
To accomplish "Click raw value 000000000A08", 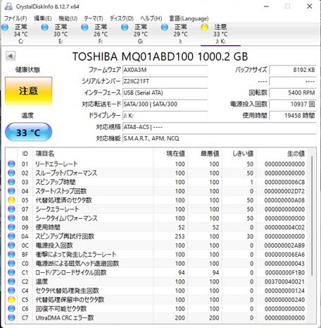I will (284, 200).
